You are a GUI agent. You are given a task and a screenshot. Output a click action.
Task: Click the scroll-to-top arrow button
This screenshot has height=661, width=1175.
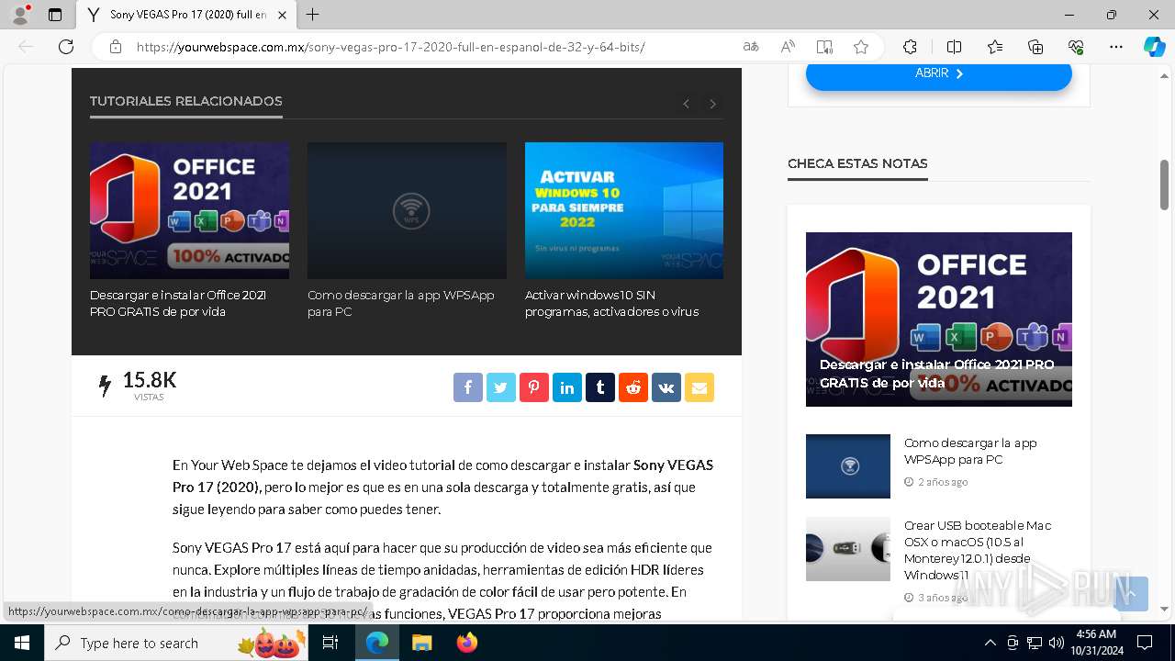1131,594
